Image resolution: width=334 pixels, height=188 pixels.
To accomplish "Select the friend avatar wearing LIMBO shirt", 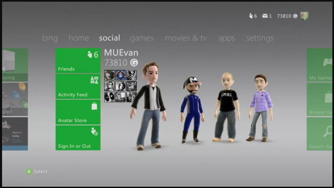I will coord(227,107).
